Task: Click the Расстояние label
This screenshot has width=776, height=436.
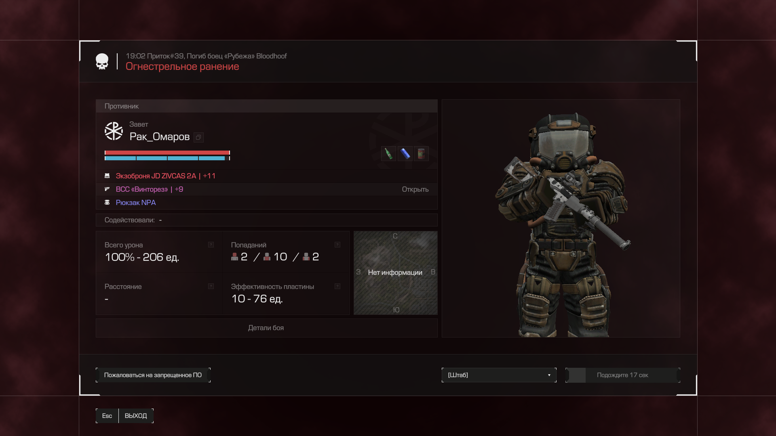Action: (x=123, y=287)
